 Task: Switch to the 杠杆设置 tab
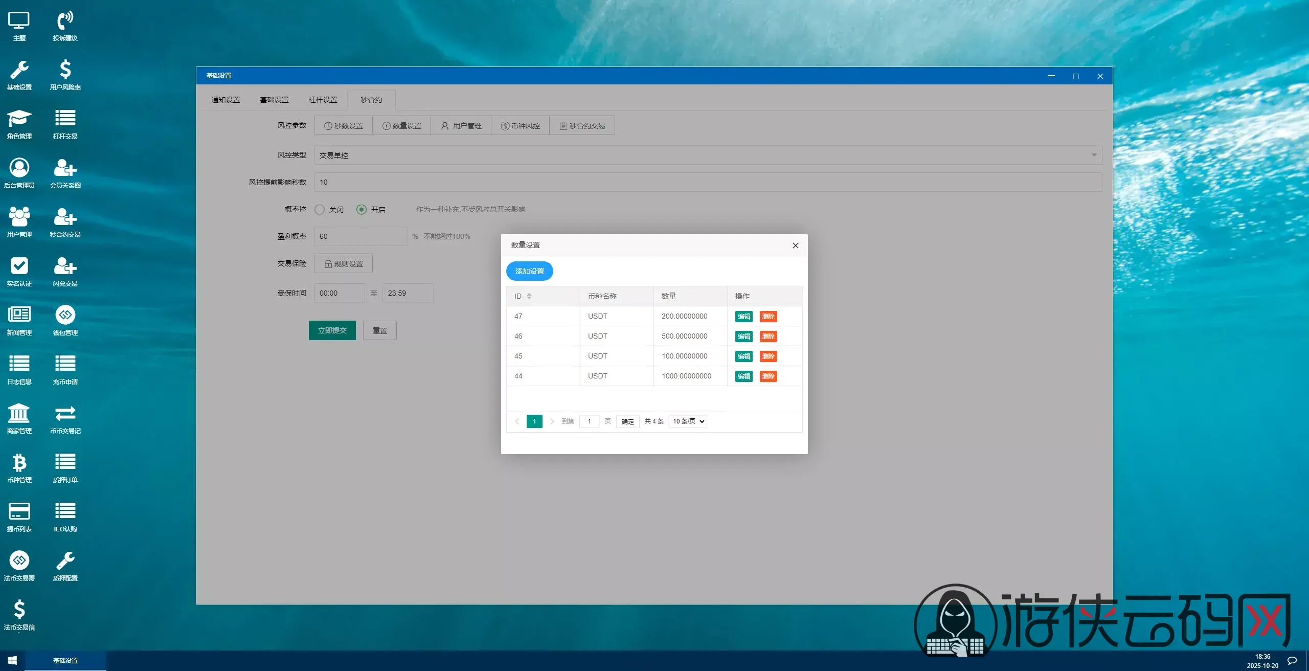(x=323, y=100)
